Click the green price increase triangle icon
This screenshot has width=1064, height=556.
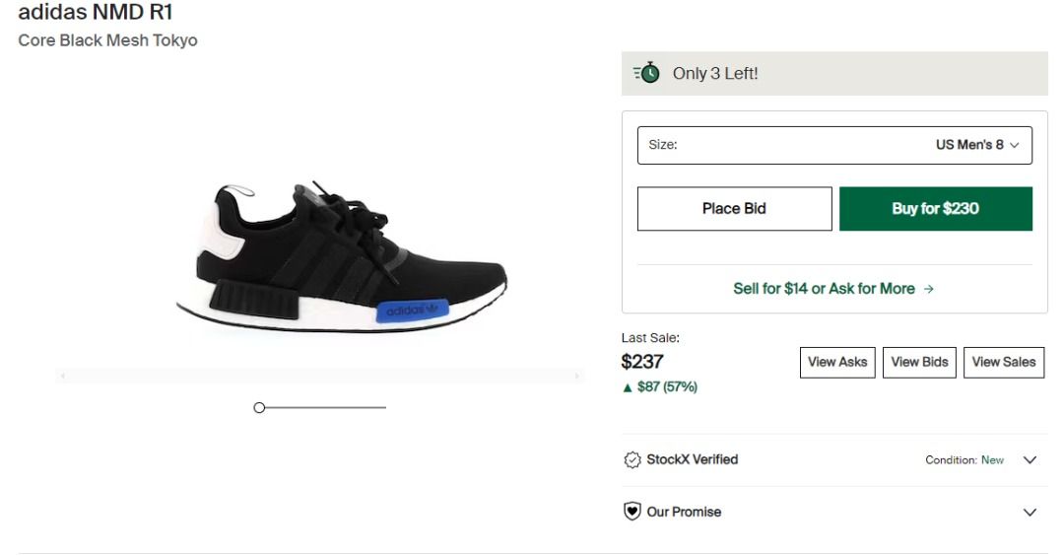(x=628, y=387)
